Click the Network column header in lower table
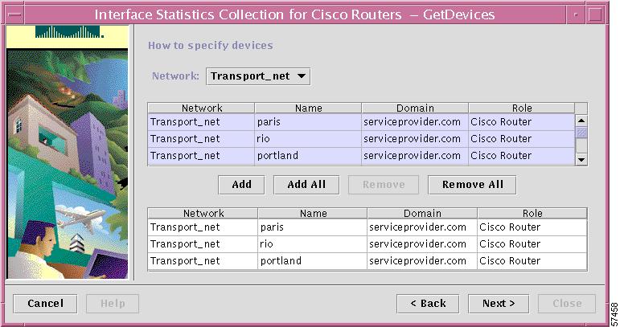This screenshot has height=327, width=620. (x=203, y=214)
